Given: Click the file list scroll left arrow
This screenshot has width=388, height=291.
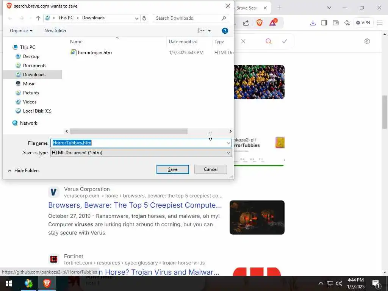Looking at the screenshot, I should tap(67, 131).
